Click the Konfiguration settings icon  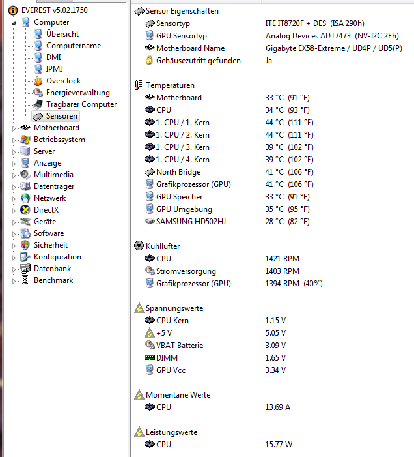click(25, 257)
